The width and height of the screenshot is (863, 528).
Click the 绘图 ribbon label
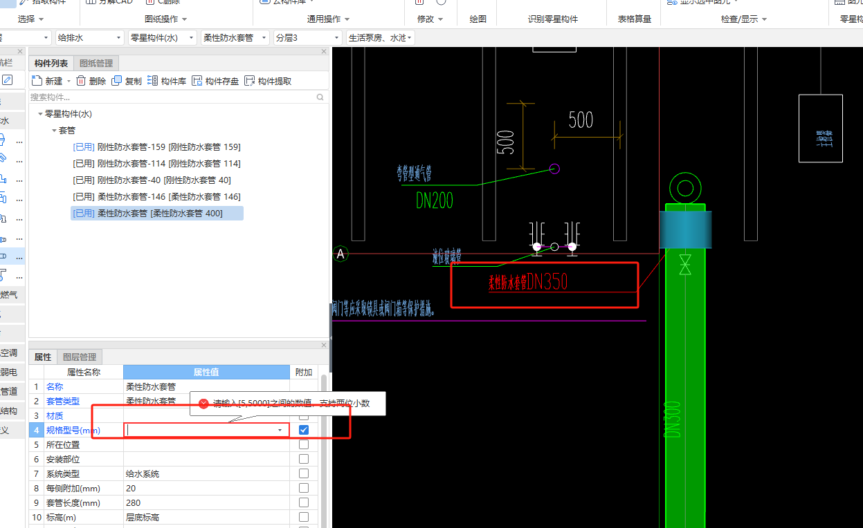(478, 19)
